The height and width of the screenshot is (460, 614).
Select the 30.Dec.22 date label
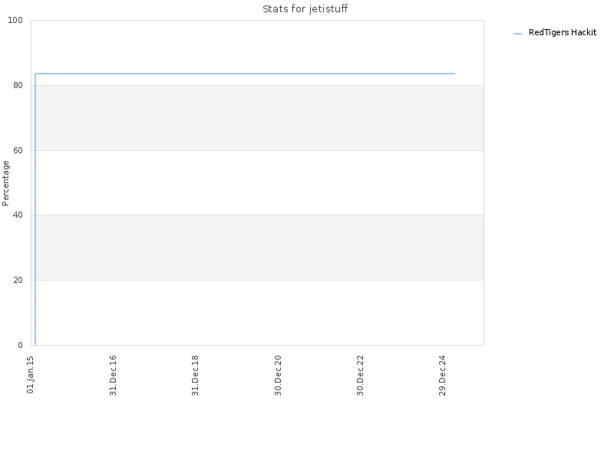click(x=360, y=376)
